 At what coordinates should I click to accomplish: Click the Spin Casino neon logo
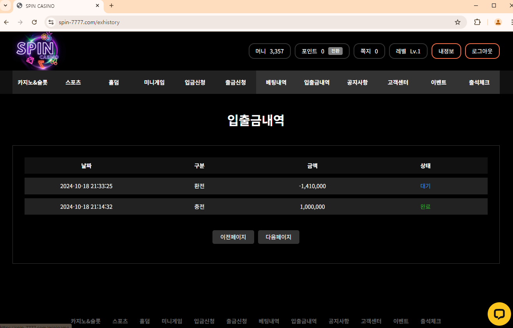coord(37,51)
